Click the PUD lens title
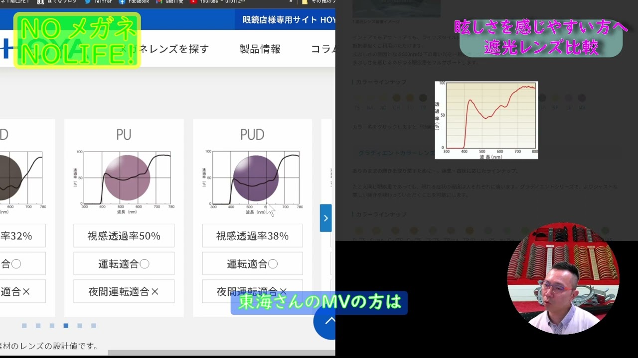 pos(252,135)
